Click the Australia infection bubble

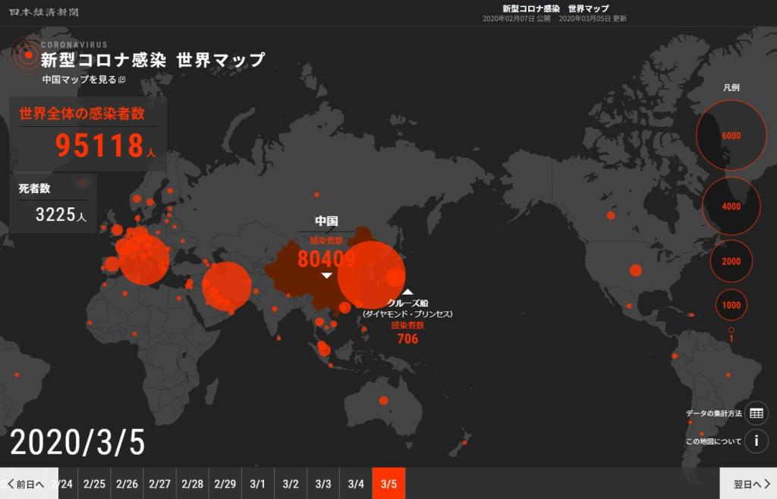383,400
